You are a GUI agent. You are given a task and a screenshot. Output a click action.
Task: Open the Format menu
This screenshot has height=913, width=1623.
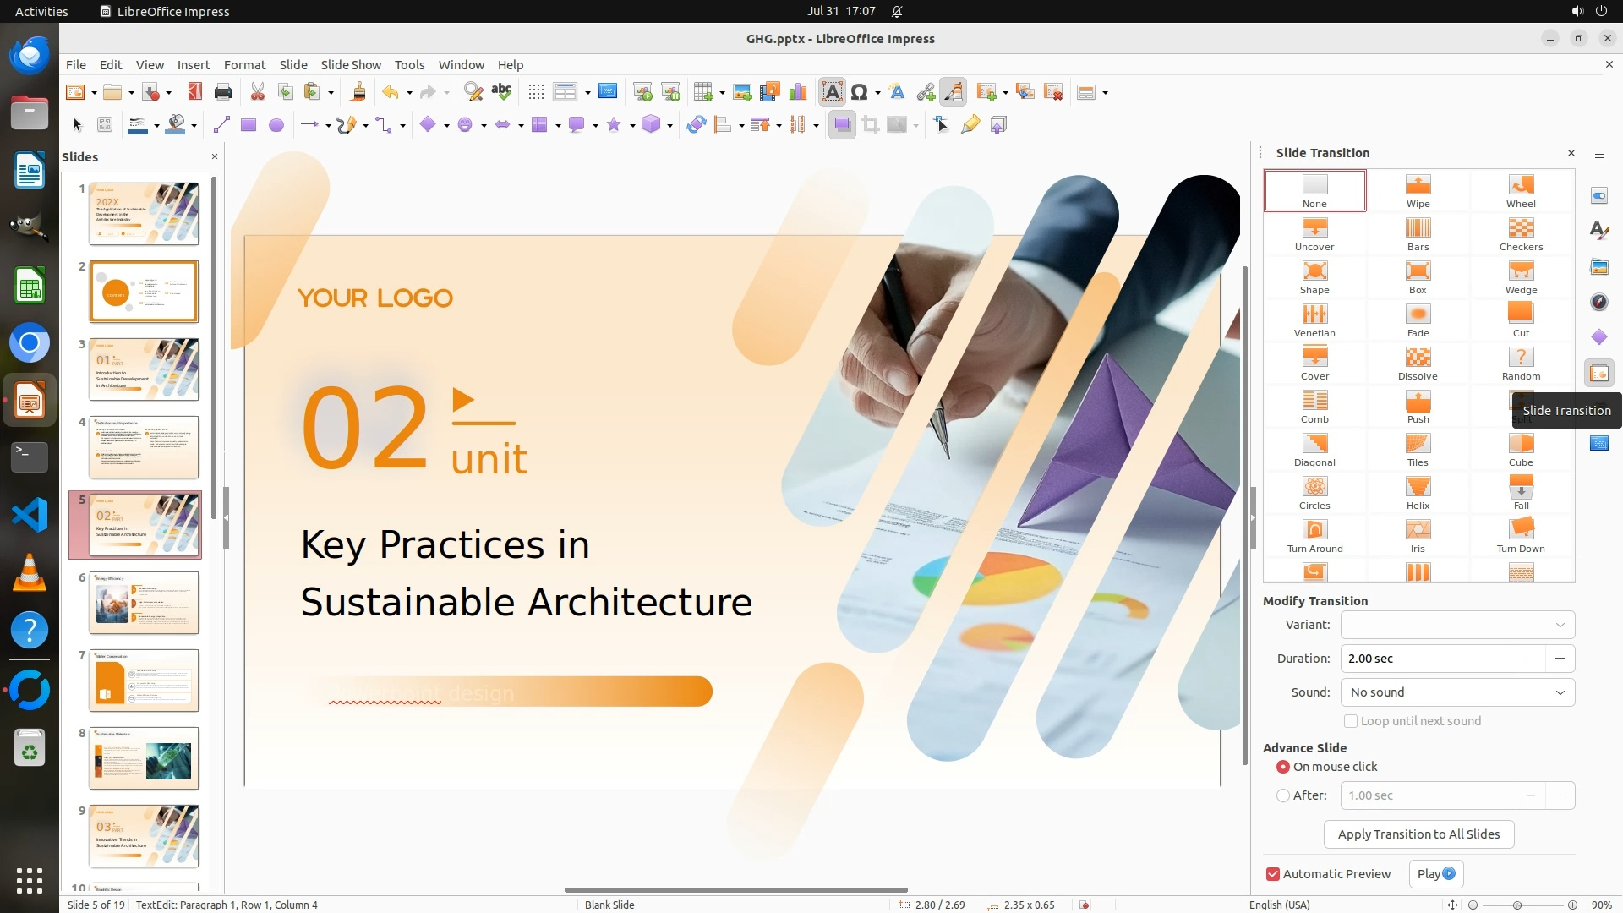244,64
